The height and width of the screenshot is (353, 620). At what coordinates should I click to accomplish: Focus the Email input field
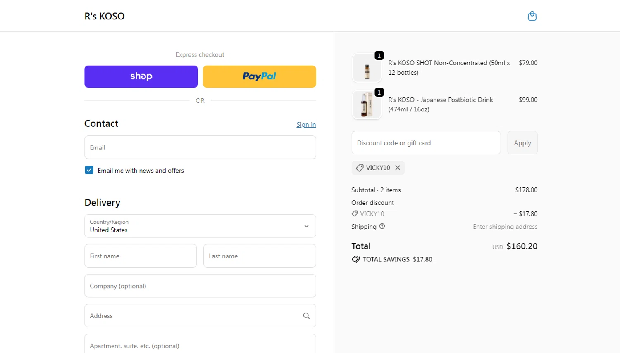click(x=200, y=147)
